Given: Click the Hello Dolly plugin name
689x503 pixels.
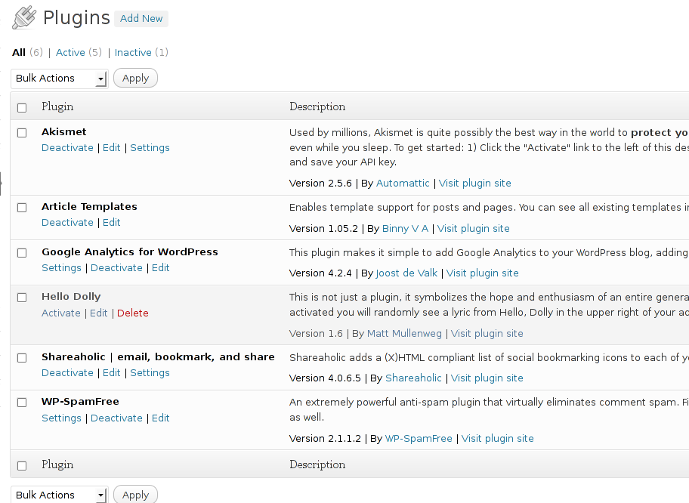Looking at the screenshot, I should [x=71, y=297].
